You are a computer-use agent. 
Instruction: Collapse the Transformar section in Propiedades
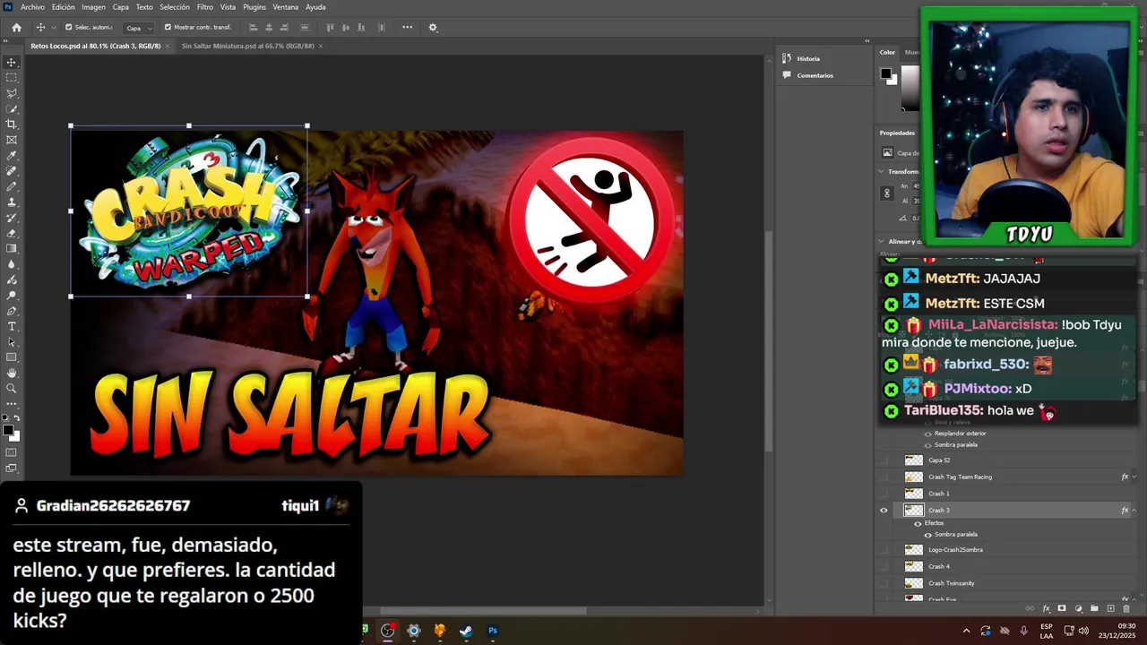[882, 171]
